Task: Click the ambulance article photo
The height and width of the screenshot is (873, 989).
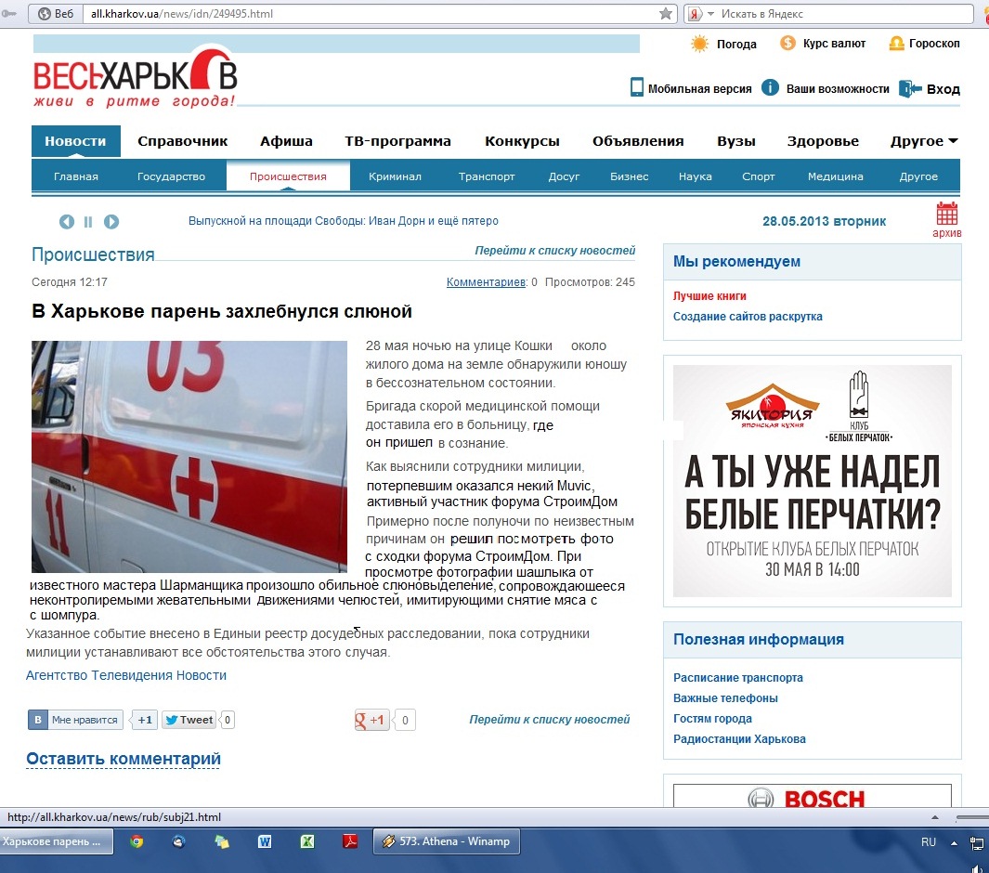Action: [x=189, y=457]
